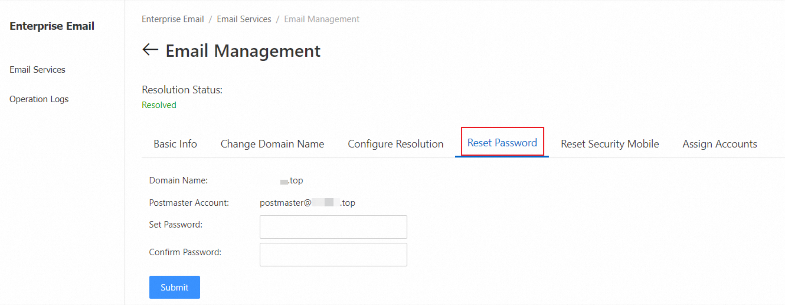Click the Domain Name label

(178, 181)
